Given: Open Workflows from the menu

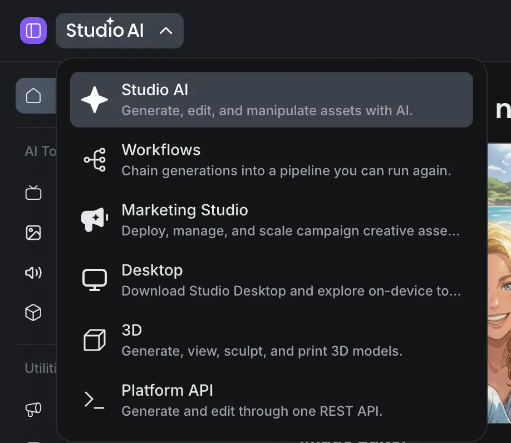Looking at the screenshot, I should pyautogui.click(x=272, y=160).
